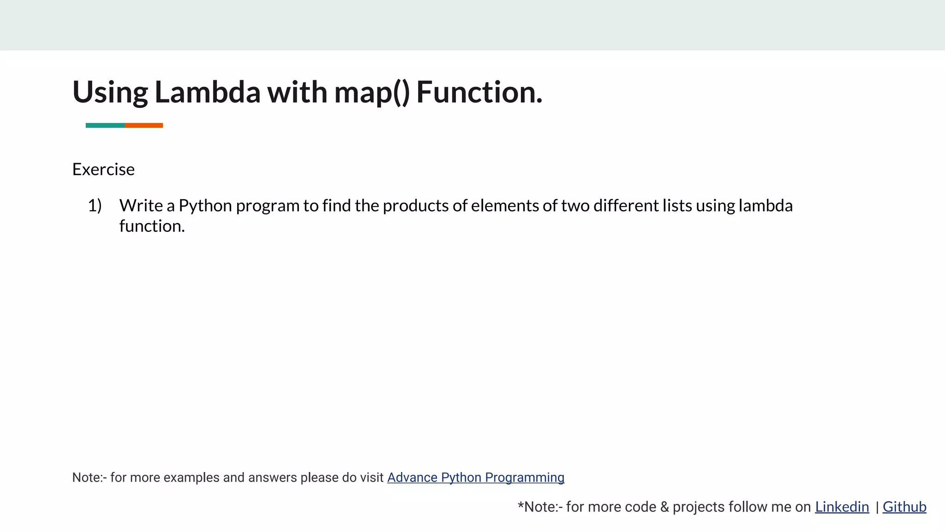Screen dimensions: 945x531
Task: Open the Linkedin profile link
Action: 842,507
